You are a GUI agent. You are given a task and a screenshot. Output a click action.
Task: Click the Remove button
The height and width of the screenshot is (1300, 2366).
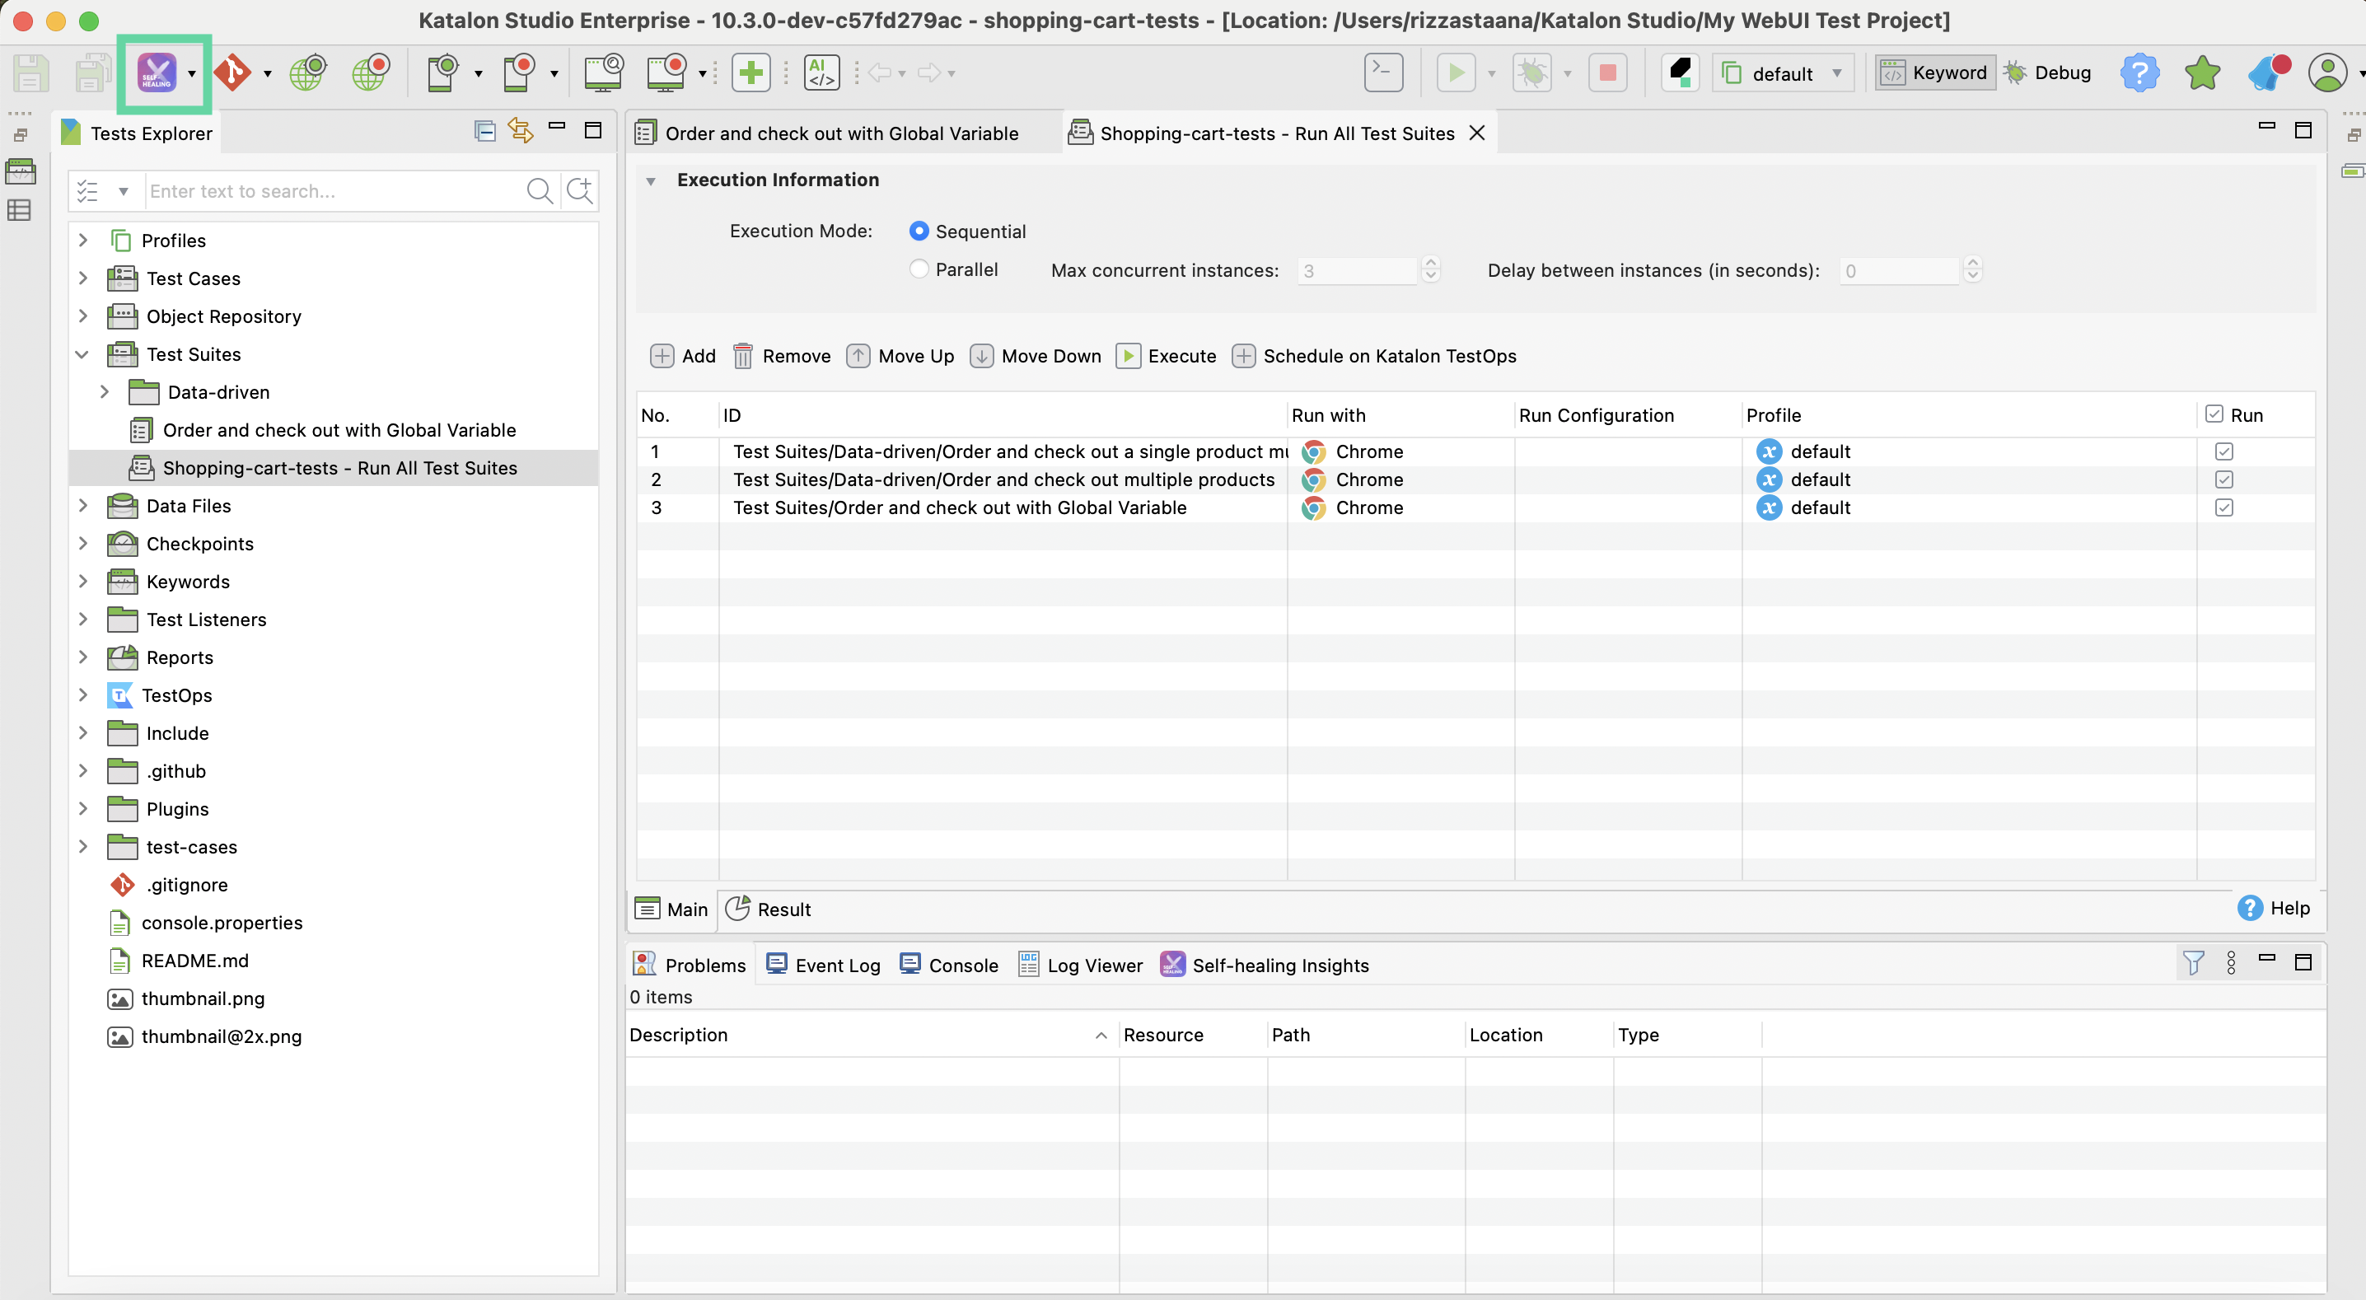coord(783,356)
